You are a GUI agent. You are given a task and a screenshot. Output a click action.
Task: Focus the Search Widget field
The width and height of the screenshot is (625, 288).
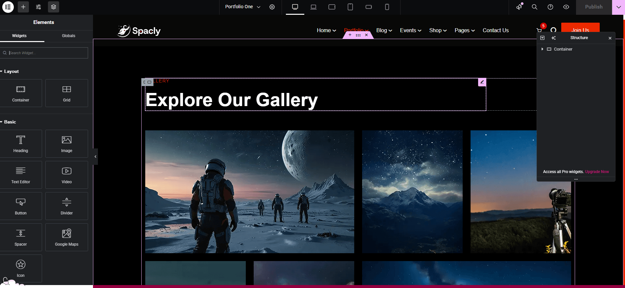coord(44,53)
